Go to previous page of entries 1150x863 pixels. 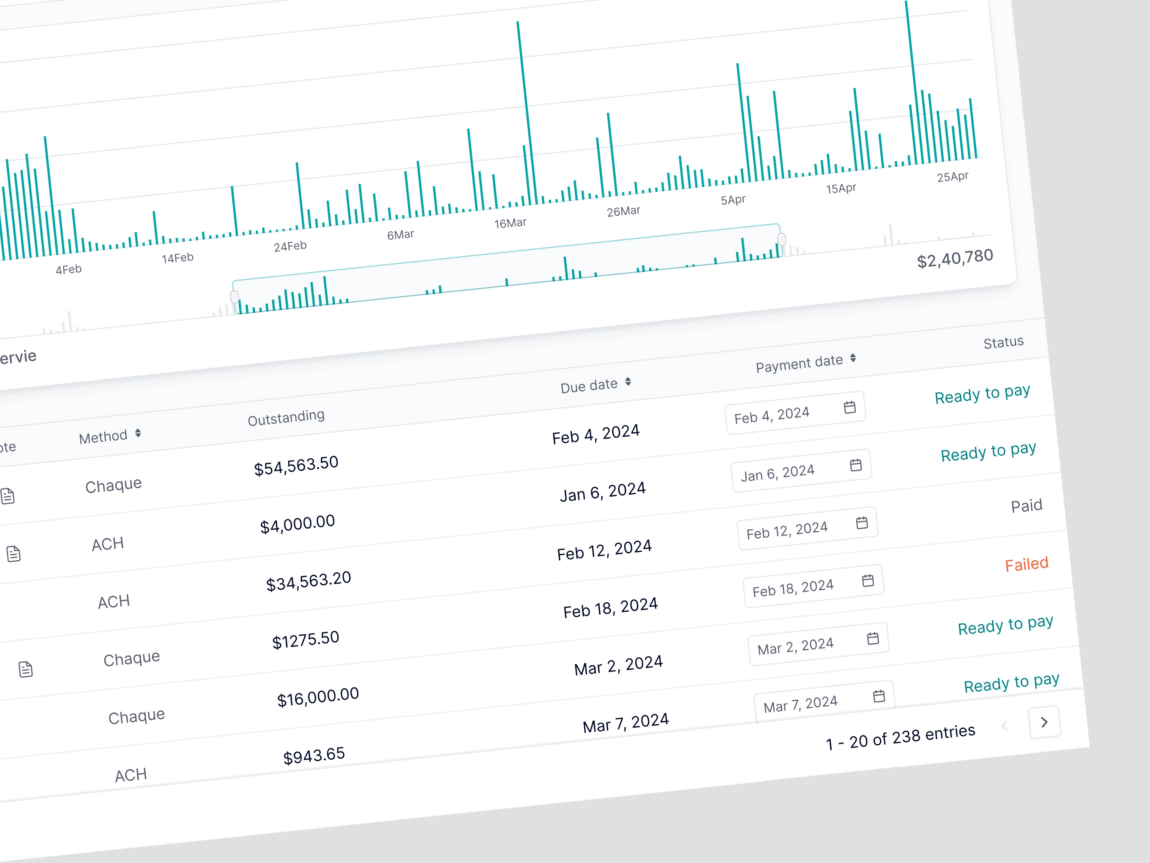[1005, 726]
